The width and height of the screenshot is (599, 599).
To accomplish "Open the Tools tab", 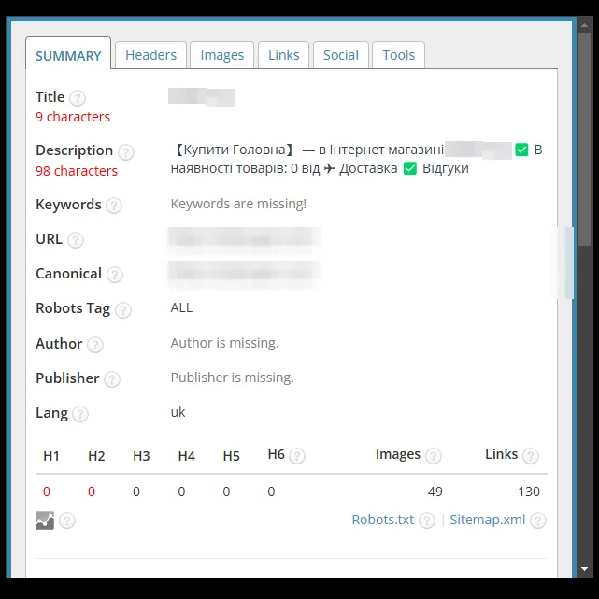I will point(398,55).
